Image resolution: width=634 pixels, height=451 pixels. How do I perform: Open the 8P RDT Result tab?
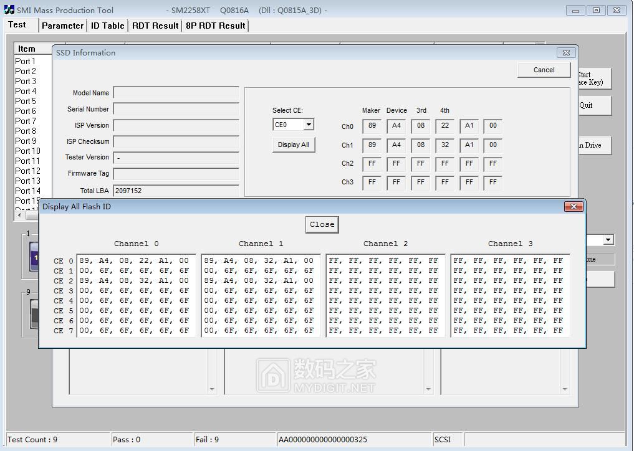214,26
